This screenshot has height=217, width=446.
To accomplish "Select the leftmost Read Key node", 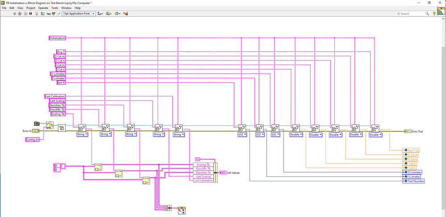I will (x=82, y=128).
